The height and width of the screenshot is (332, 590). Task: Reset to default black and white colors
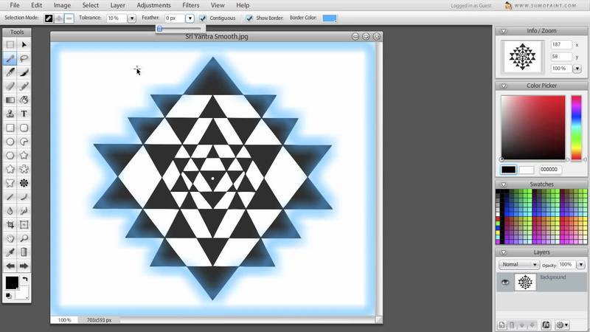coord(8,296)
